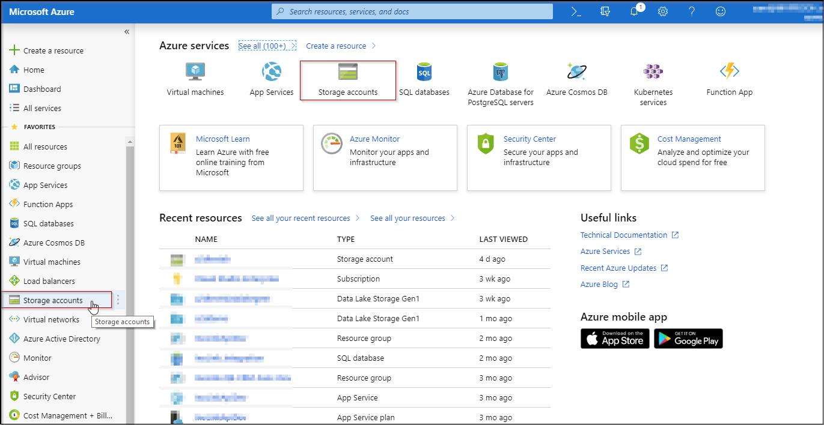The width and height of the screenshot is (824, 425).
Task: Select Dashboard in the sidebar menu
Action: (42, 89)
